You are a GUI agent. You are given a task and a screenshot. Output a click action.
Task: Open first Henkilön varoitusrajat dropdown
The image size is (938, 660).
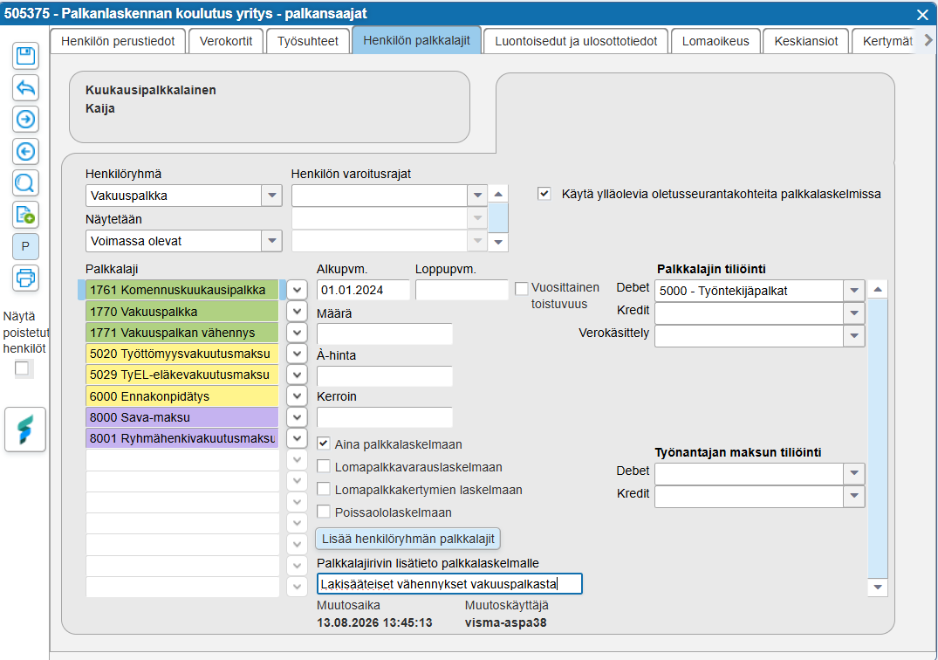click(476, 196)
